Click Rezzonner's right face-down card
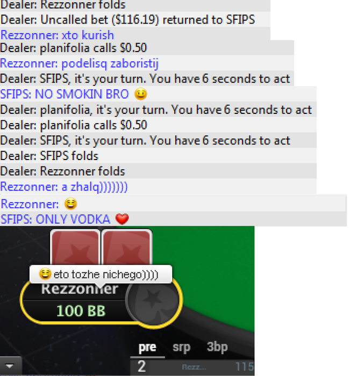The width and height of the screenshot is (350, 376). click(127, 248)
